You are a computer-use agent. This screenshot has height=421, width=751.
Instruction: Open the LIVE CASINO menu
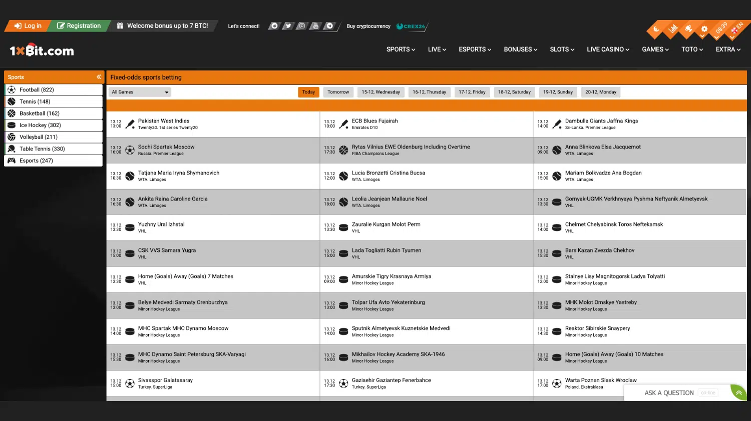[x=608, y=49]
